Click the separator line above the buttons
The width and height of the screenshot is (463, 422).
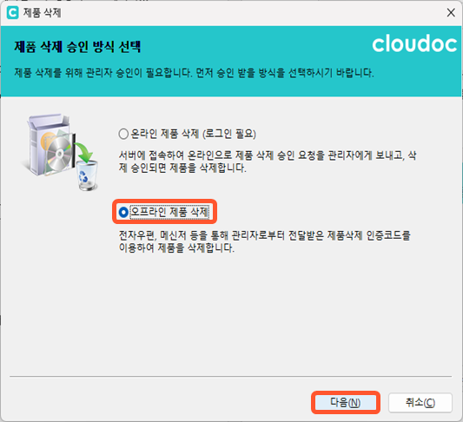230,376
